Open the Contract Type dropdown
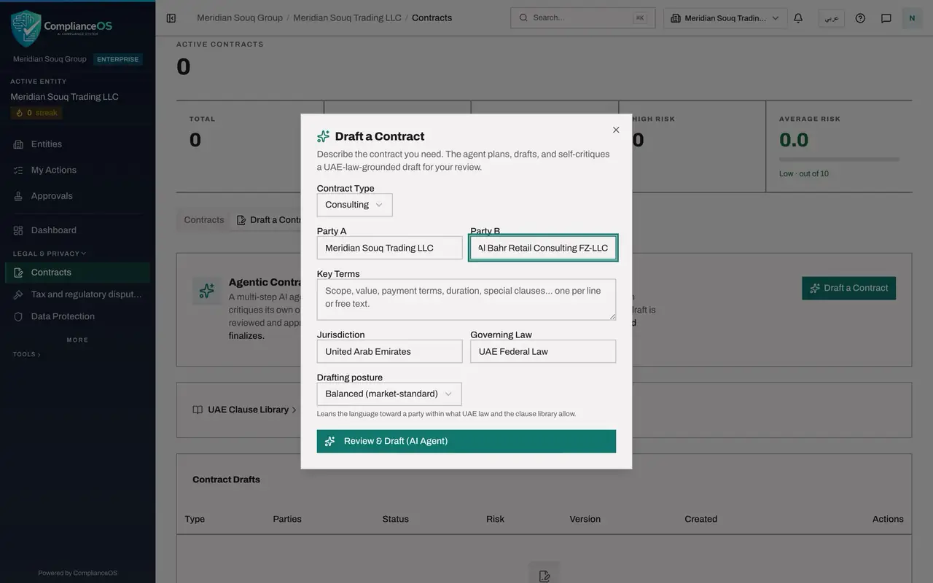 [354, 205]
